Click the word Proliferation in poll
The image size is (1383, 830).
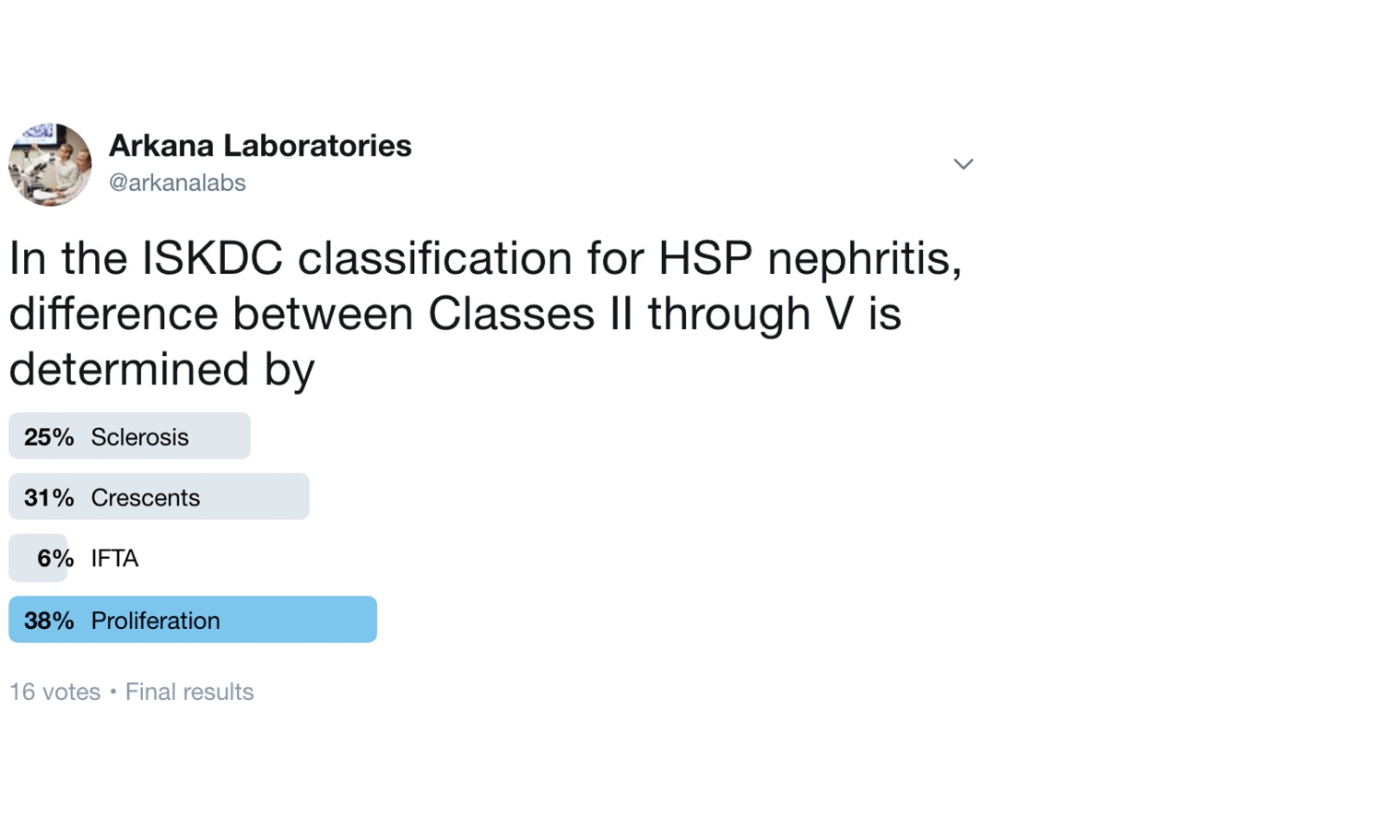[x=155, y=621]
